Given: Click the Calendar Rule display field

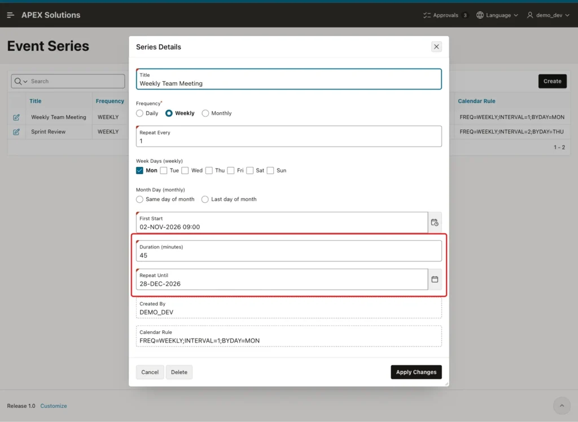Looking at the screenshot, I should point(288,336).
